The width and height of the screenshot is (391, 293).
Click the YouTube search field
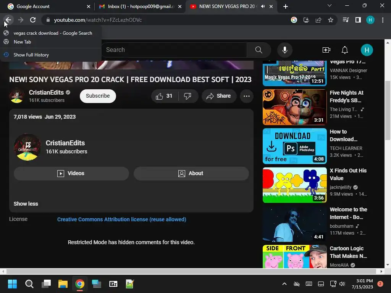[x=174, y=50]
